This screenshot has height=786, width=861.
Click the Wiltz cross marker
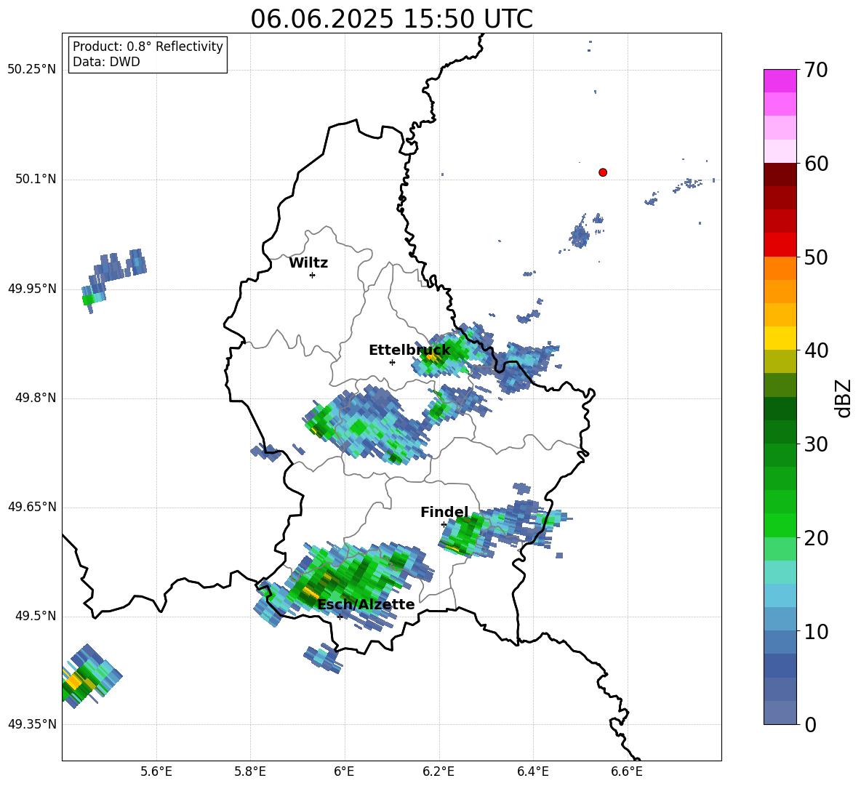tap(313, 275)
